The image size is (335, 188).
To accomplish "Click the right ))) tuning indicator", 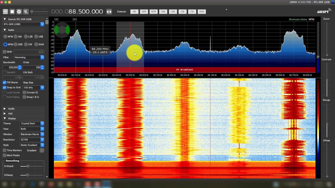I will point(75,19).
